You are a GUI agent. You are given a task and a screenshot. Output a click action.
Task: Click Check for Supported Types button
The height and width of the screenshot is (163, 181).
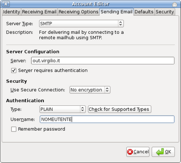[x=119, y=109]
